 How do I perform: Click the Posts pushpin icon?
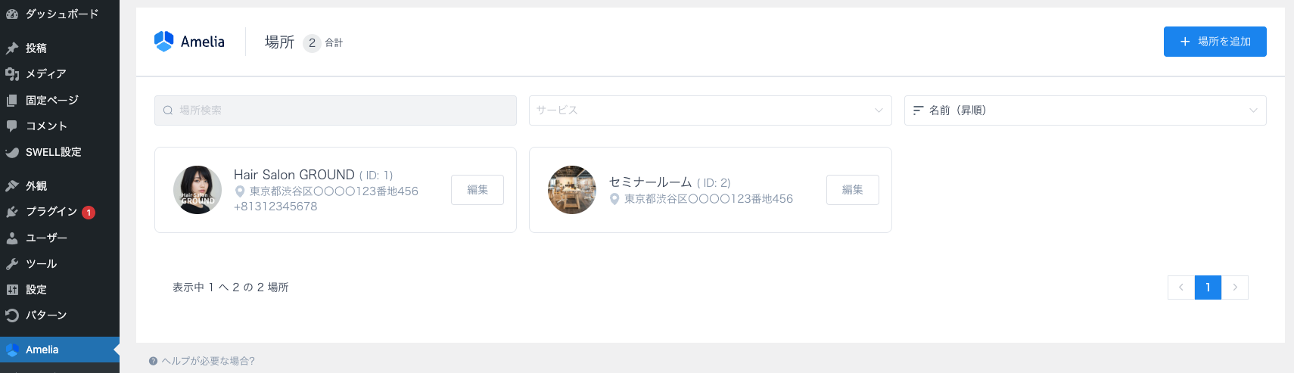pyautogui.click(x=12, y=48)
